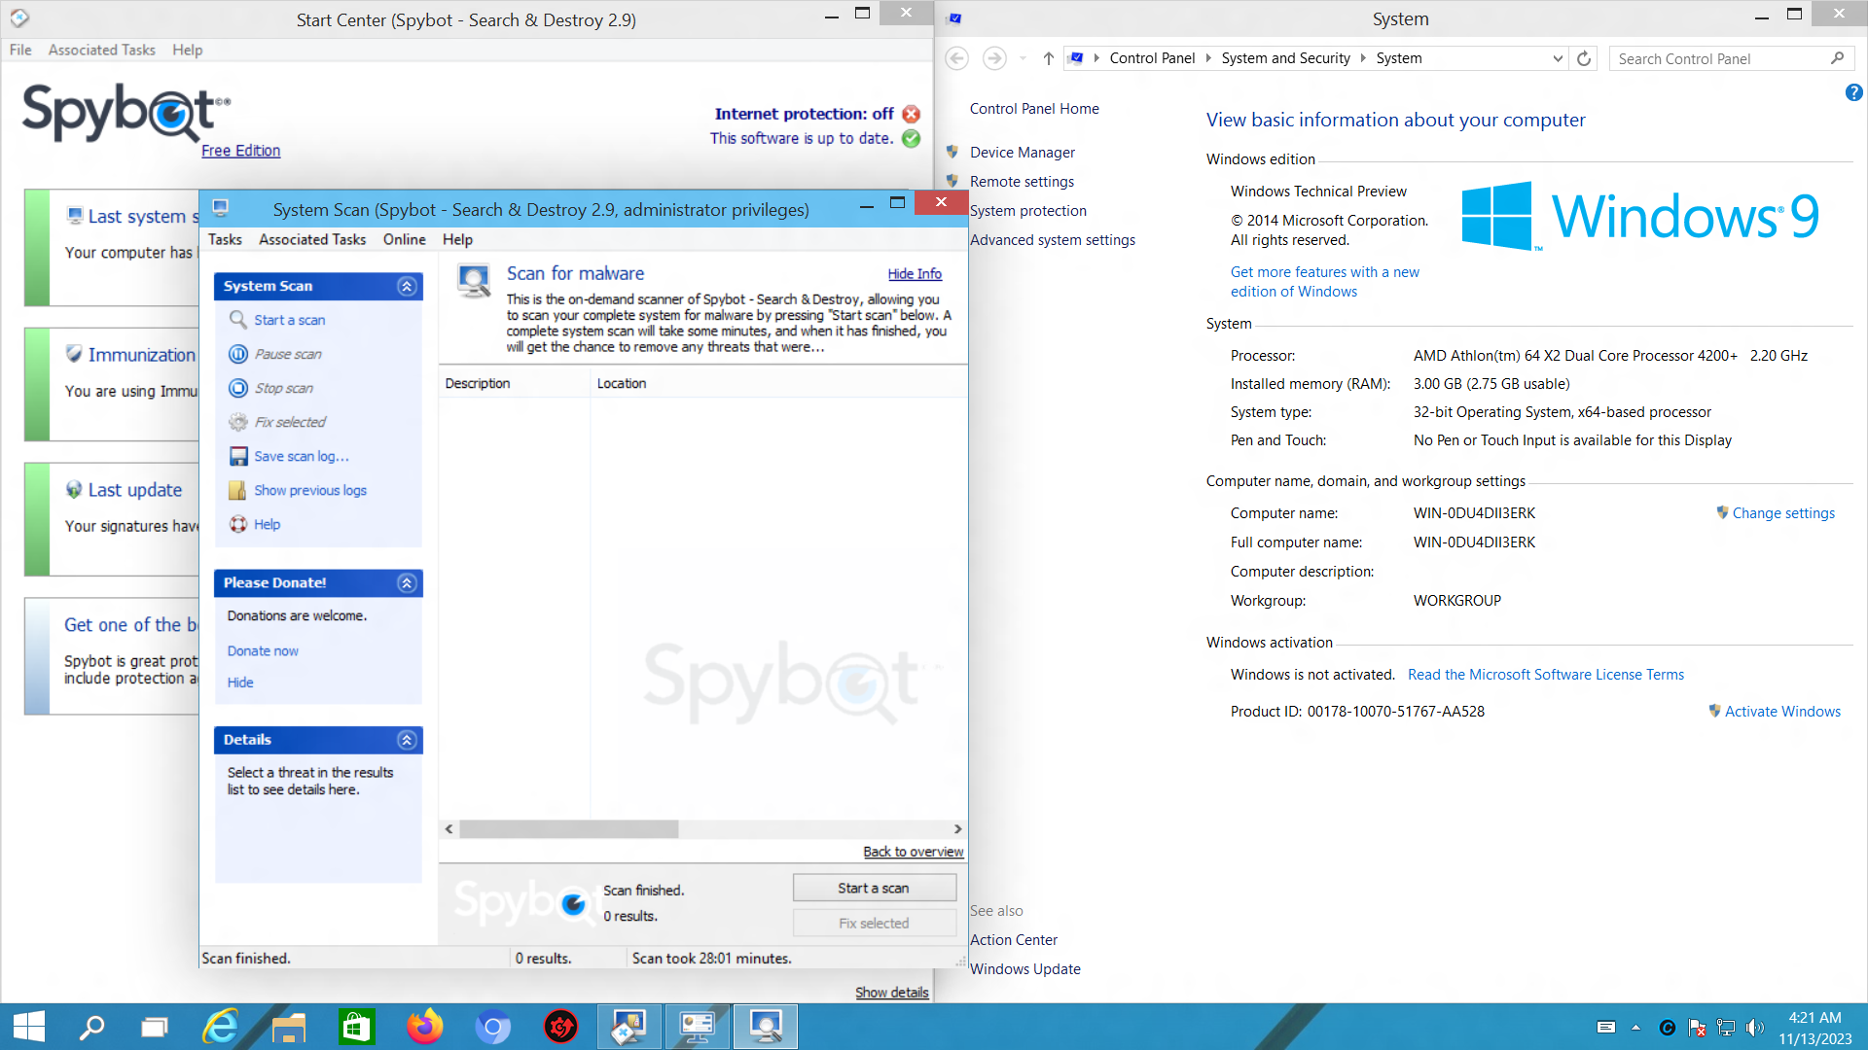Click the Activate Windows link

point(1781,711)
